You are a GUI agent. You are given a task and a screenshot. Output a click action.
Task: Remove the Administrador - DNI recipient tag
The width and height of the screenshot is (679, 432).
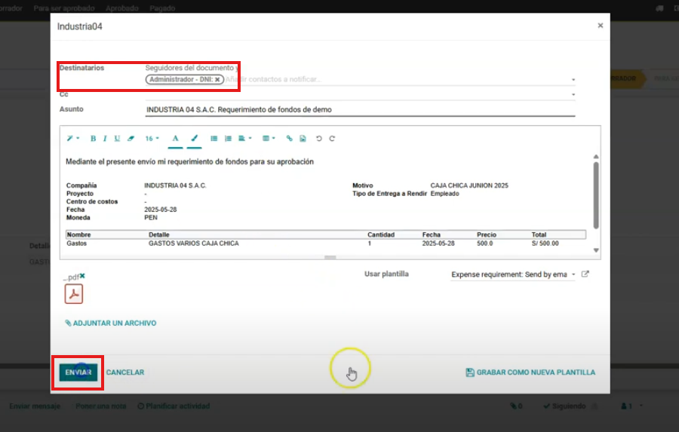coord(217,79)
